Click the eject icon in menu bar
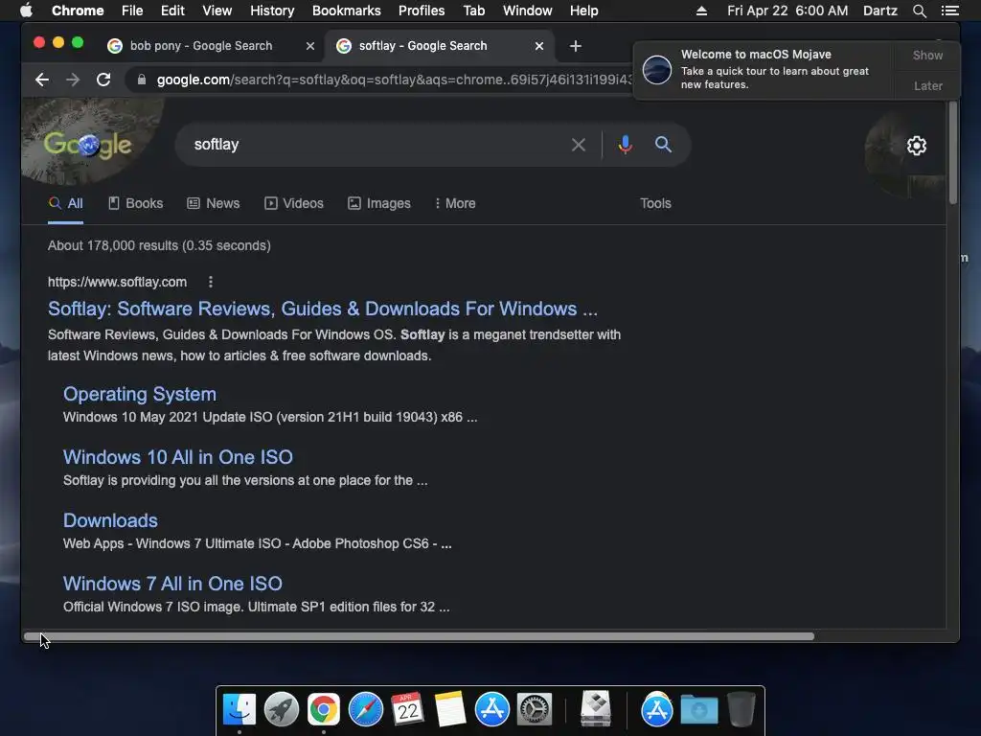The image size is (981, 736). (701, 11)
